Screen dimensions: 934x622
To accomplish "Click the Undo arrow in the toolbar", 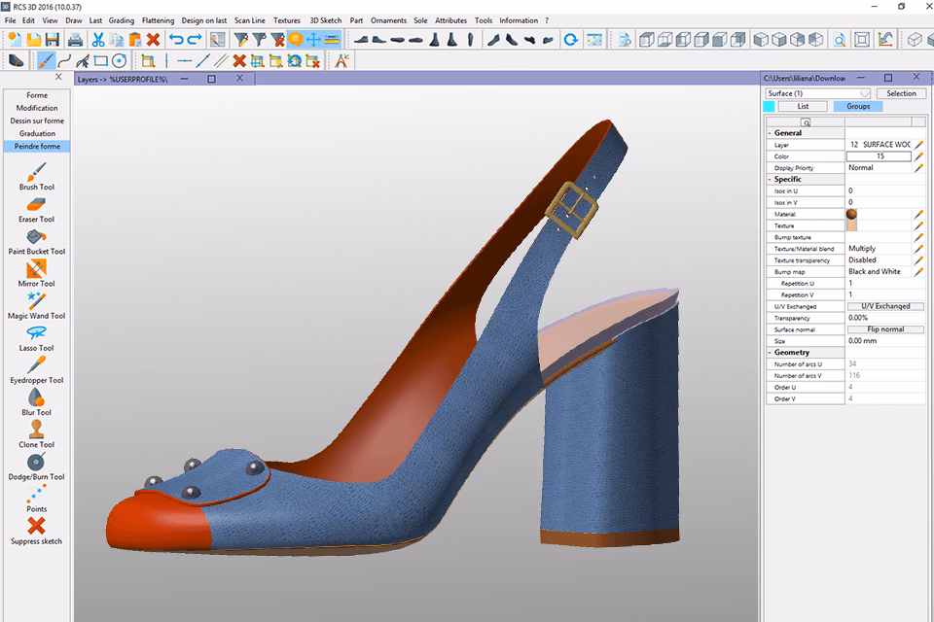I will point(175,40).
